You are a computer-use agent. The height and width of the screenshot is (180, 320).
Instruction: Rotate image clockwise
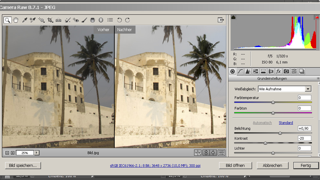(x=127, y=20)
